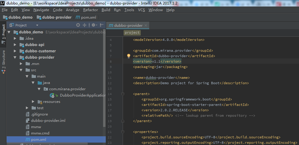299x145 pixels.
Task: Collapse the dubbo_demo root node
Action: (9, 32)
